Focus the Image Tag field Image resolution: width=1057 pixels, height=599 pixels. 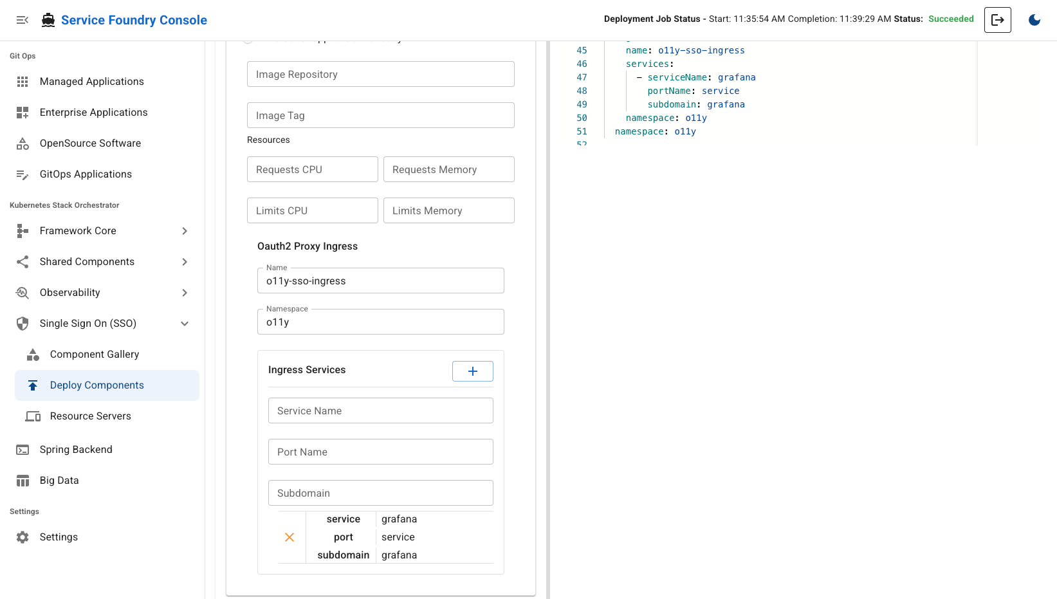[381, 115]
